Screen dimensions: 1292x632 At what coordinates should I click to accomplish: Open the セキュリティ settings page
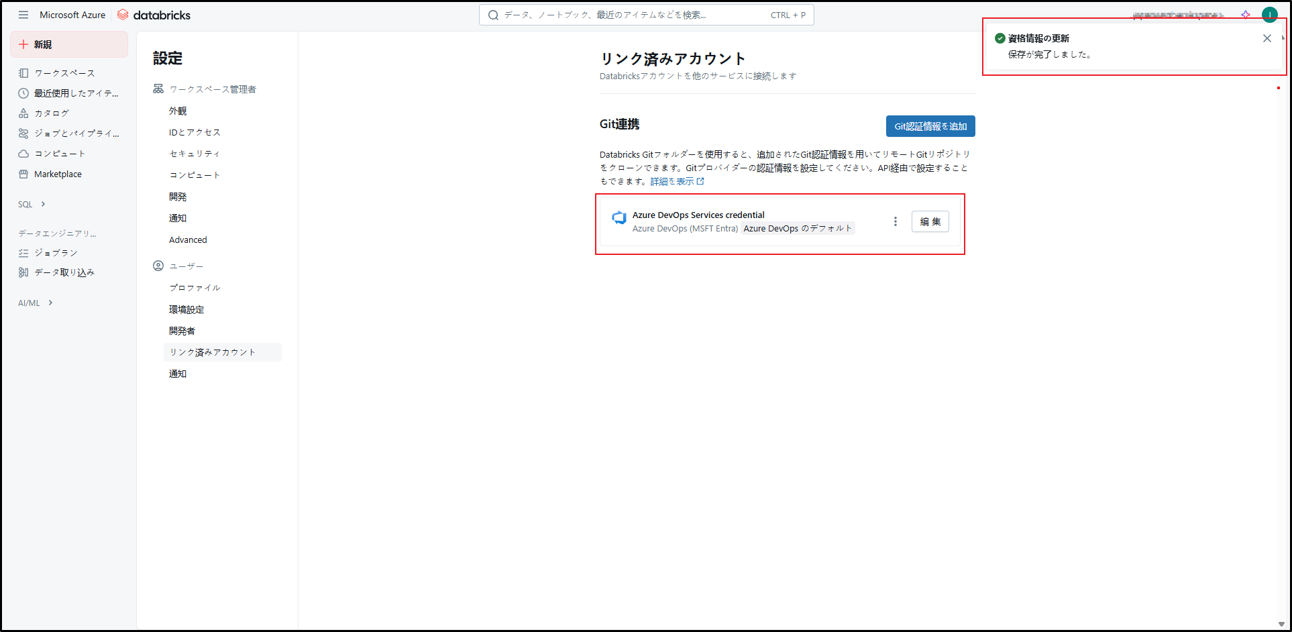click(195, 154)
